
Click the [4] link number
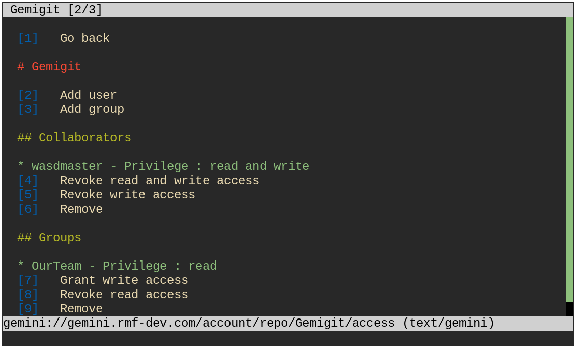28,181
